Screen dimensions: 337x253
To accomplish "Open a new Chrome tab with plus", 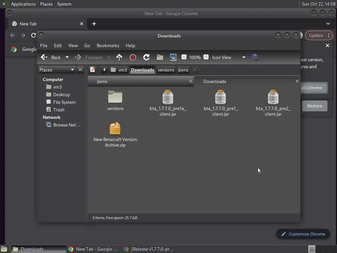I will (94, 24).
